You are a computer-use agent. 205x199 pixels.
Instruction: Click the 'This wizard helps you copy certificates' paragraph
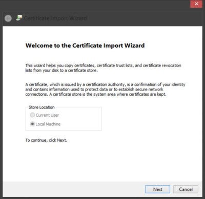[x=103, y=68]
